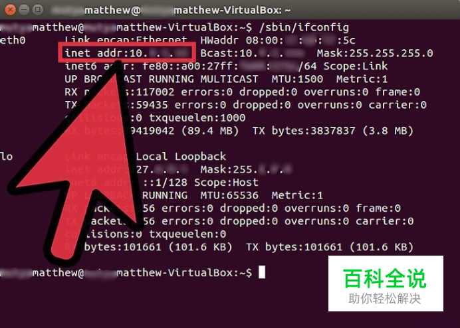The image size is (460, 328).
Task: Click the Scope:Host text
Action: [x=226, y=183]
